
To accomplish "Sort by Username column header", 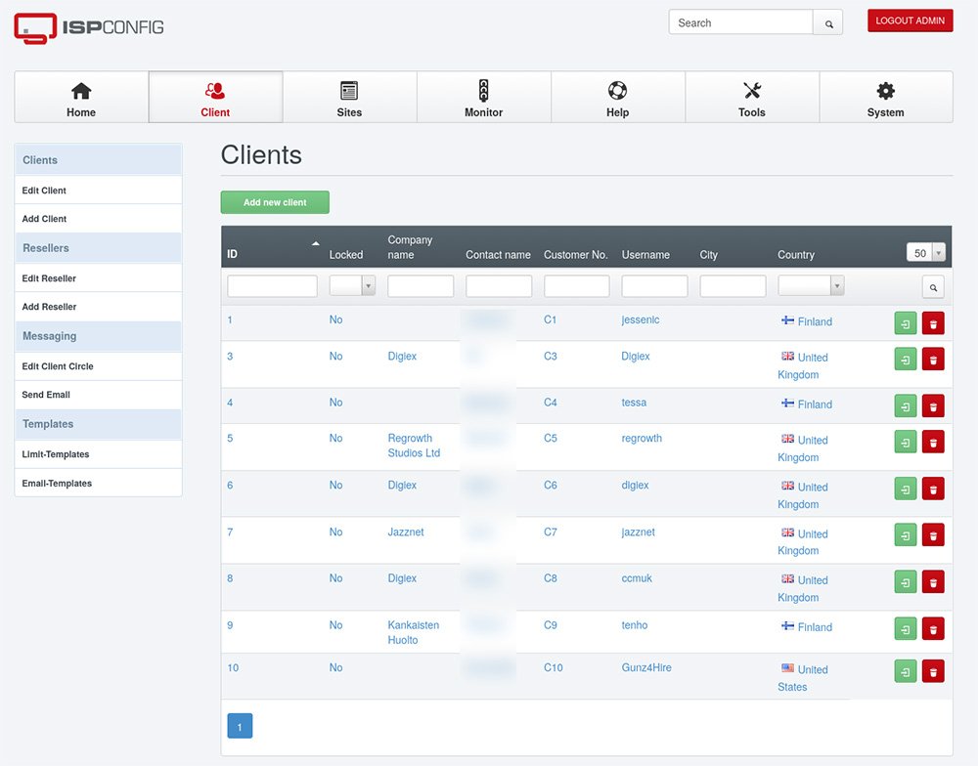I will coord(645,255).
